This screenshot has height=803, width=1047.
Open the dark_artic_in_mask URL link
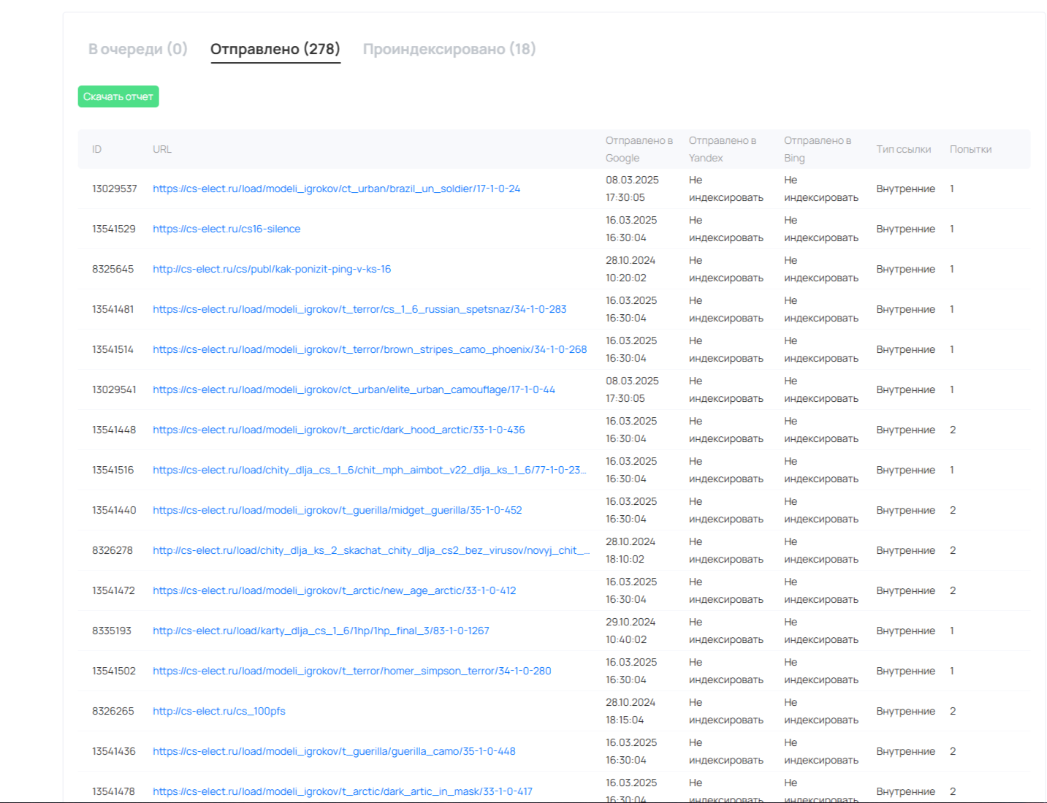pyautogui.click(x=343, y=791)
